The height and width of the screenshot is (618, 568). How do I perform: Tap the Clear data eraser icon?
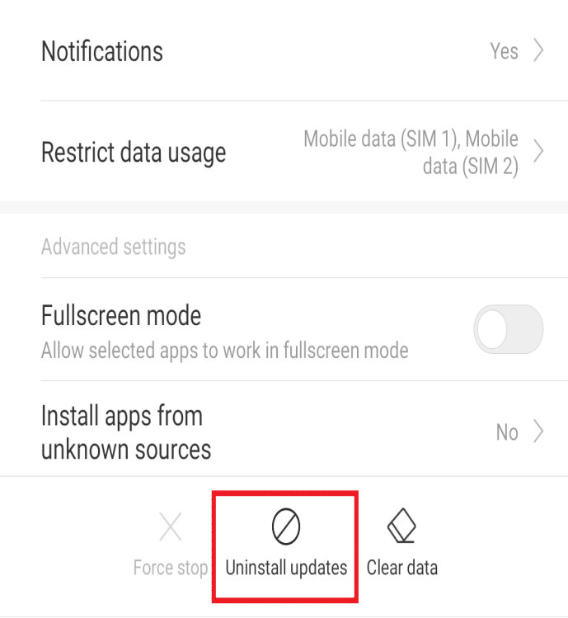pyautogui.click(x=401, y=526)
